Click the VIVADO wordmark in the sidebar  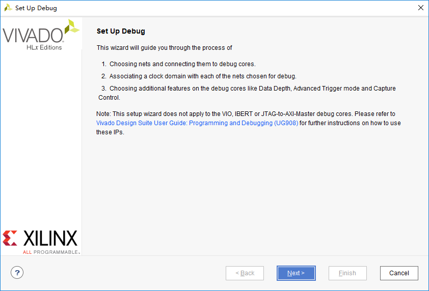pyautogui.click(x=33, y=35)
